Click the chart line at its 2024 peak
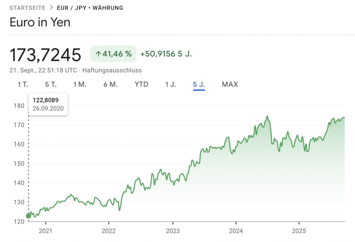Viewport: 355px width, 242px height. 267,116
